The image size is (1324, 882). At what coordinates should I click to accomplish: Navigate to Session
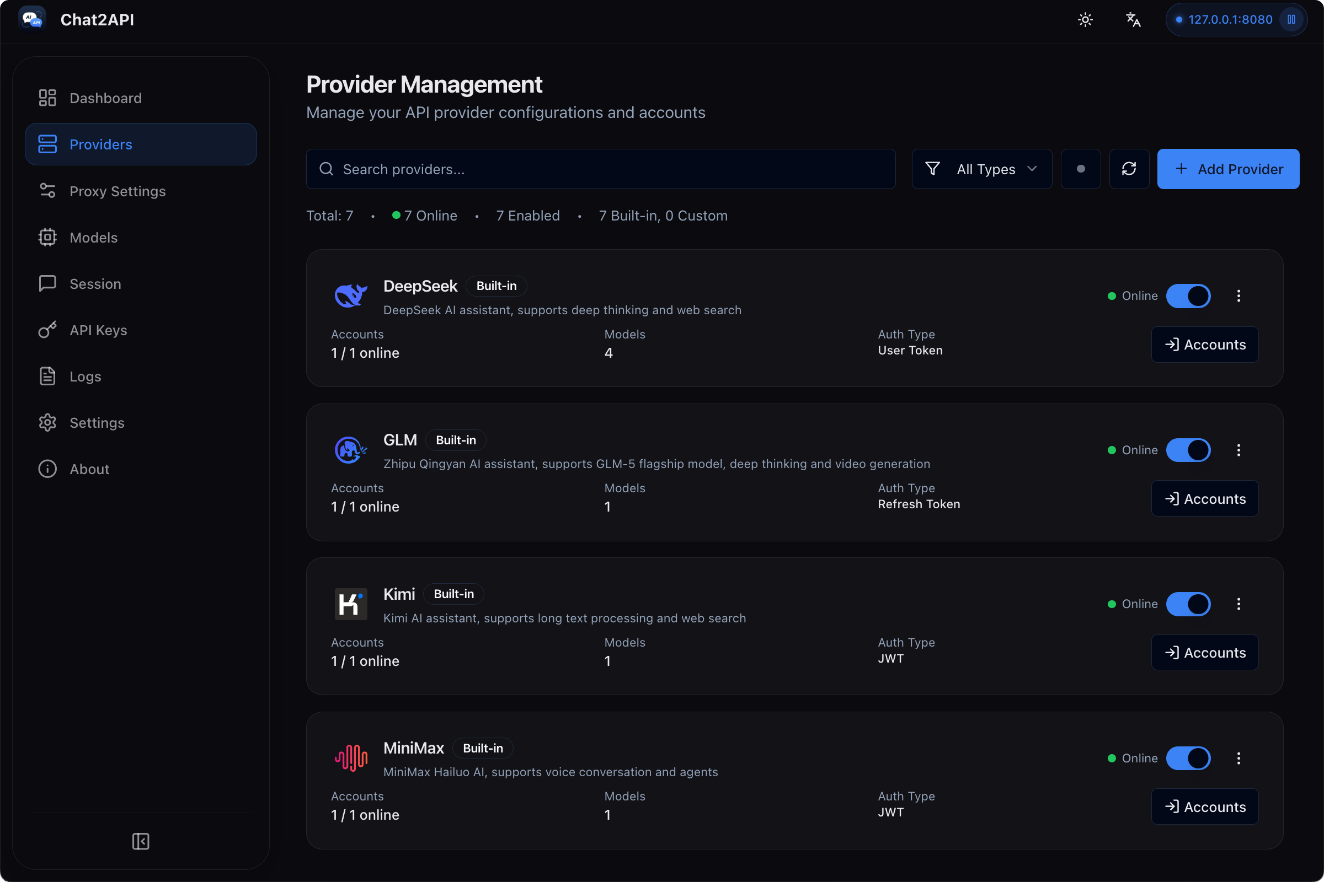coord(141,284)
